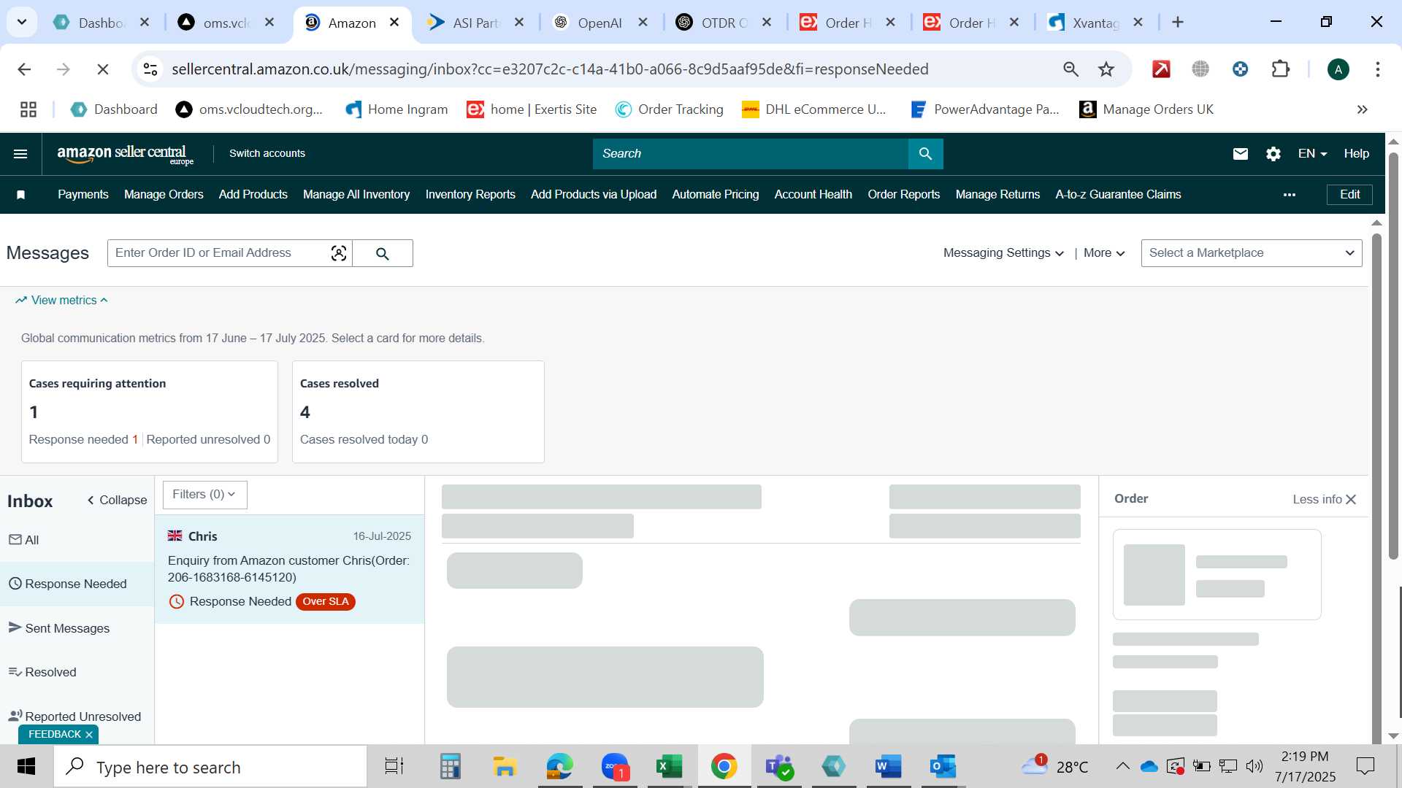
Task: Open Outlook from the taskbar
Action: pyautogui.click(x=943, y=767)
